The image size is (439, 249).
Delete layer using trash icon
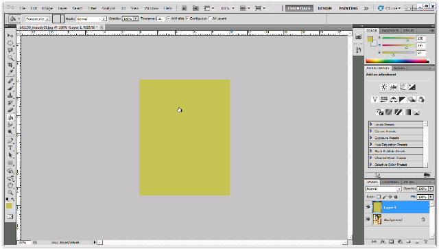click(426, 241)
